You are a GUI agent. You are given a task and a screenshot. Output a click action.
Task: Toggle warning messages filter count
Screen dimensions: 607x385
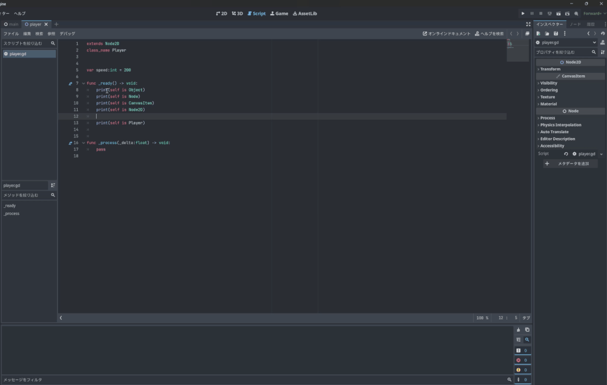click(522, 370)
